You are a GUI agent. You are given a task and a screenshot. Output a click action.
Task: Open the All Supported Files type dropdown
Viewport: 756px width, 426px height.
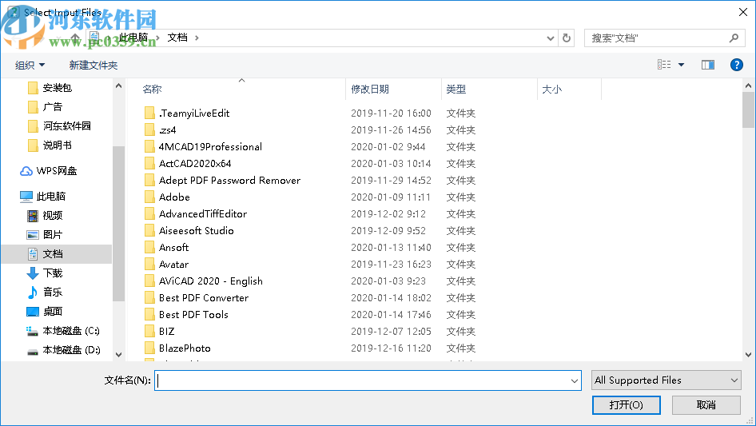tap(666, 380)
